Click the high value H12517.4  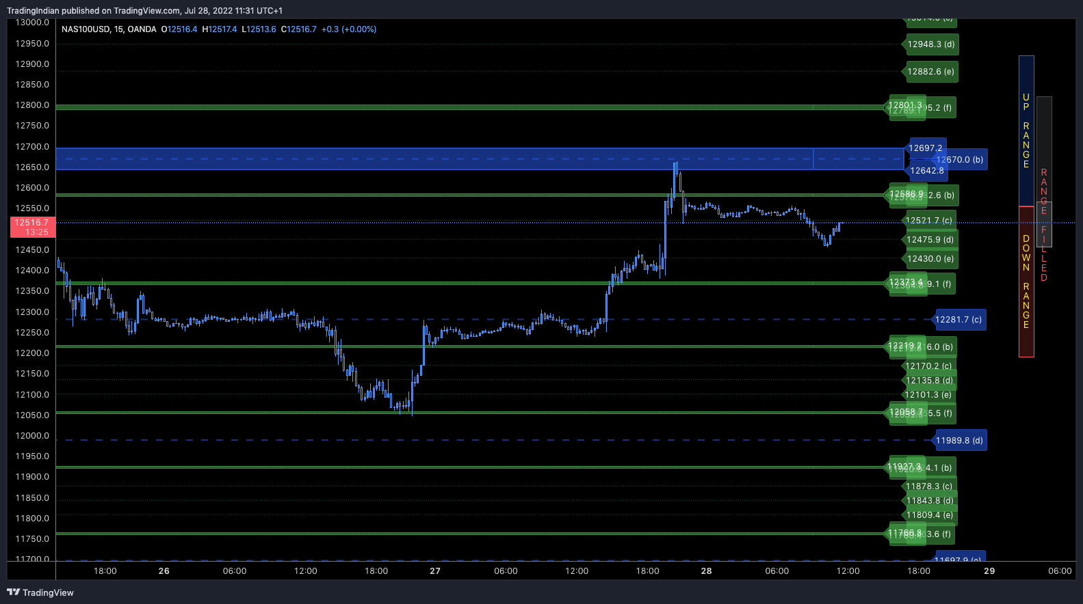(220, 29)
